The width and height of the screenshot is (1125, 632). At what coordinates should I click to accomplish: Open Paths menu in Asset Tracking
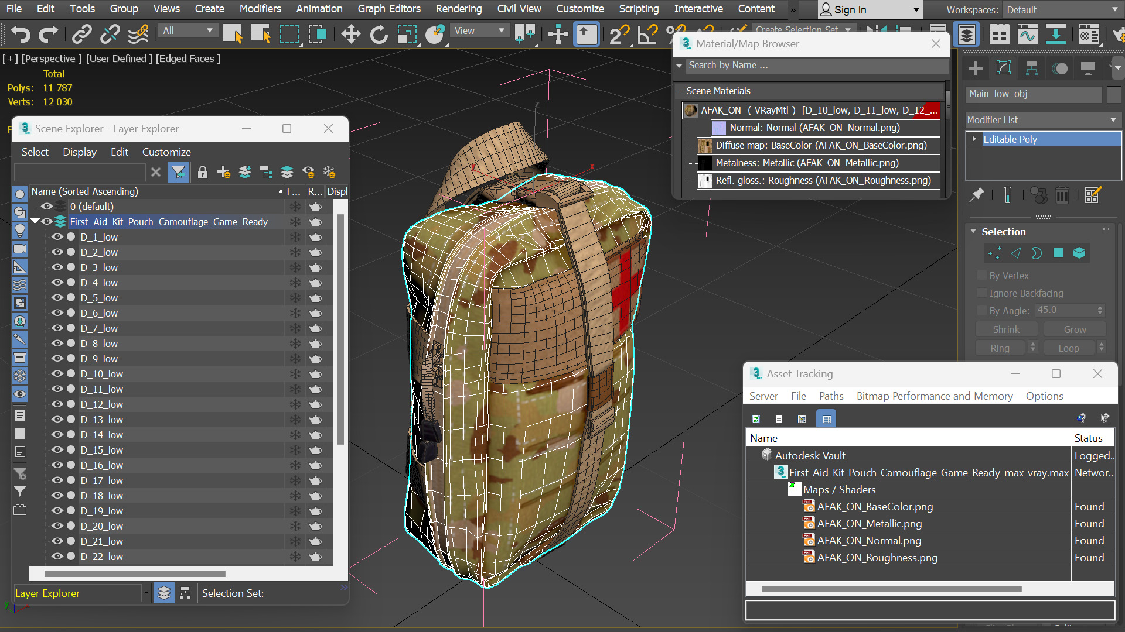pyautogui.click(x=831, y=396)
